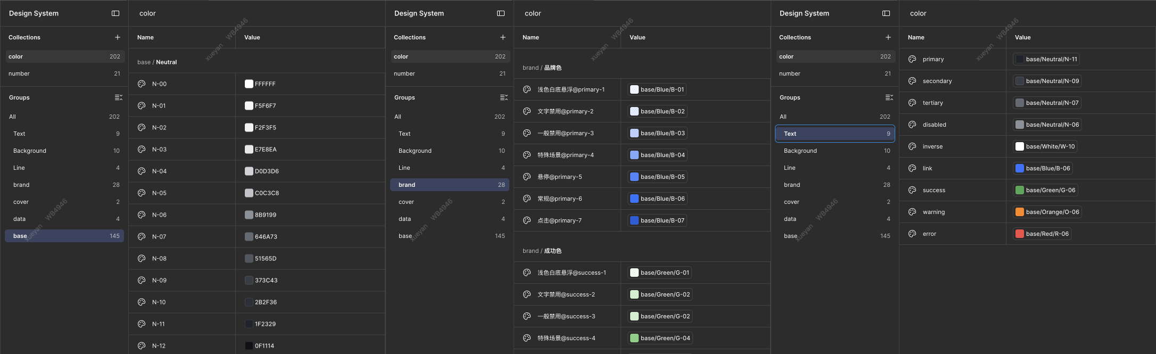This screenshot has width=1156, height=354.
Task: Click the base/Neutral/N-11 value for primary
Action: click(1046, 59)
